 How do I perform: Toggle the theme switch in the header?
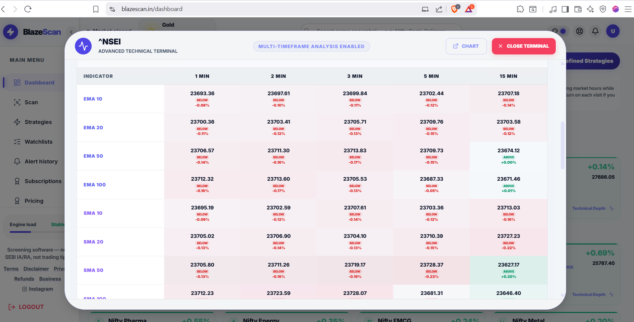click(x=559, y=31)
